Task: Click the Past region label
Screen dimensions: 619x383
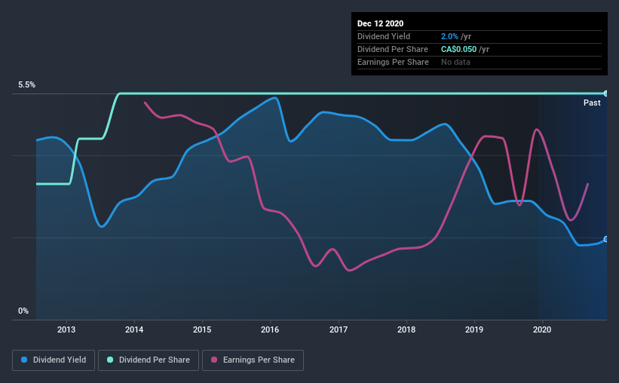Action: [x=592, y=103]
